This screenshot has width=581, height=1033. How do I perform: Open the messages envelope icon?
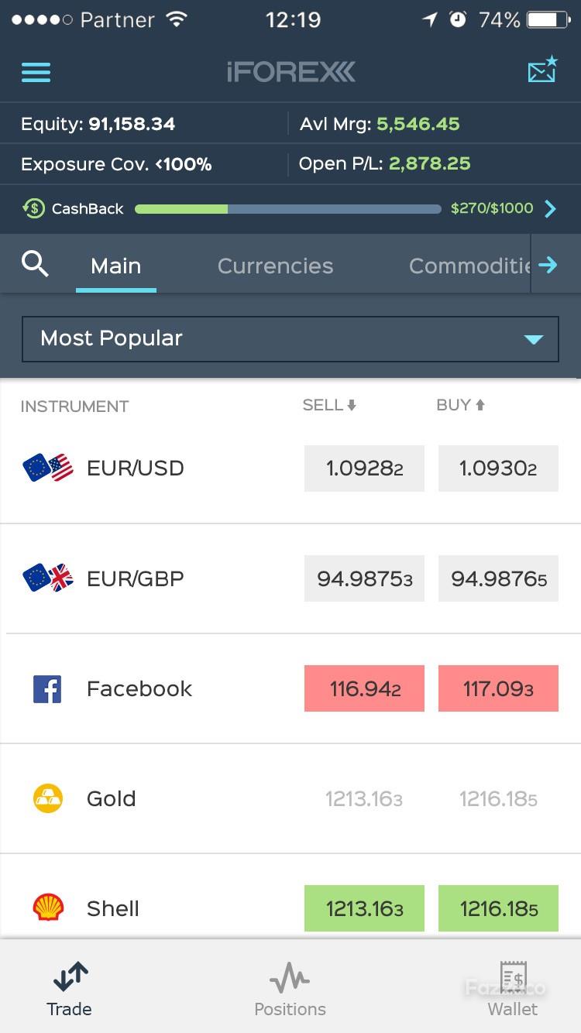tap(542, 70)
